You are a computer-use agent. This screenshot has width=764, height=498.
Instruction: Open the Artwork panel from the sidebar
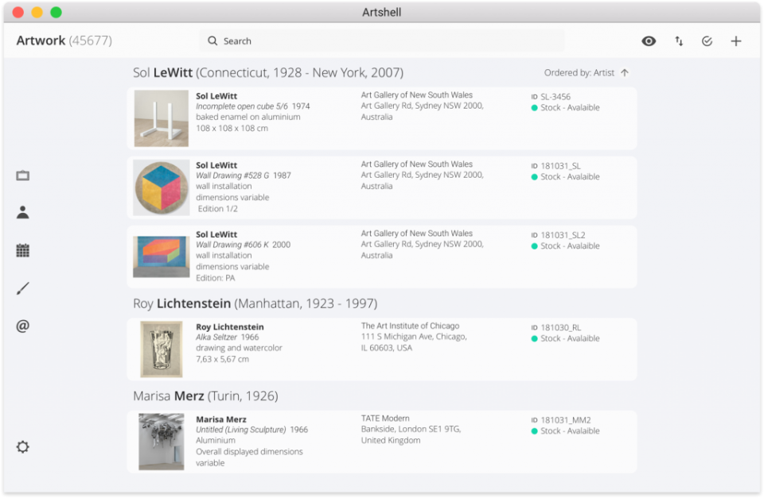(22, 175)
